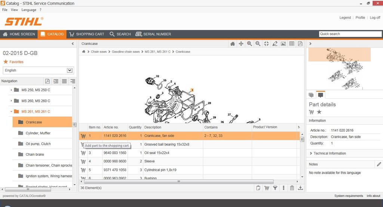Sort table by Article no. column
Viewport: 383px width, 207px height.
point(111,127)
